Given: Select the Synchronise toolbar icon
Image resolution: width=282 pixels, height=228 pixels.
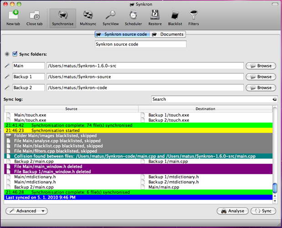Looking at the screenshot, I should 63,17.
